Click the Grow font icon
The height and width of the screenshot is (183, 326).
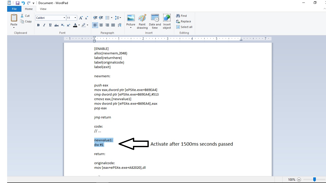81,18
